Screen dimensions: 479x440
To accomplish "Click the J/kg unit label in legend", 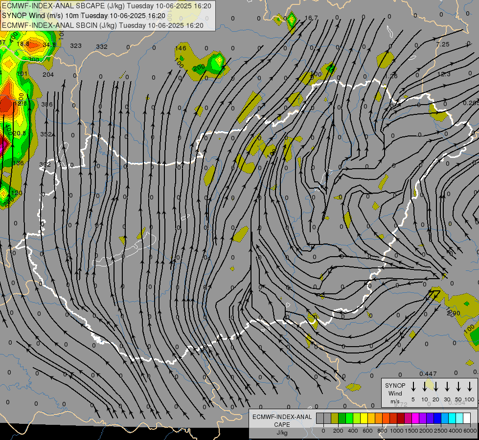I will pos(282,433).
